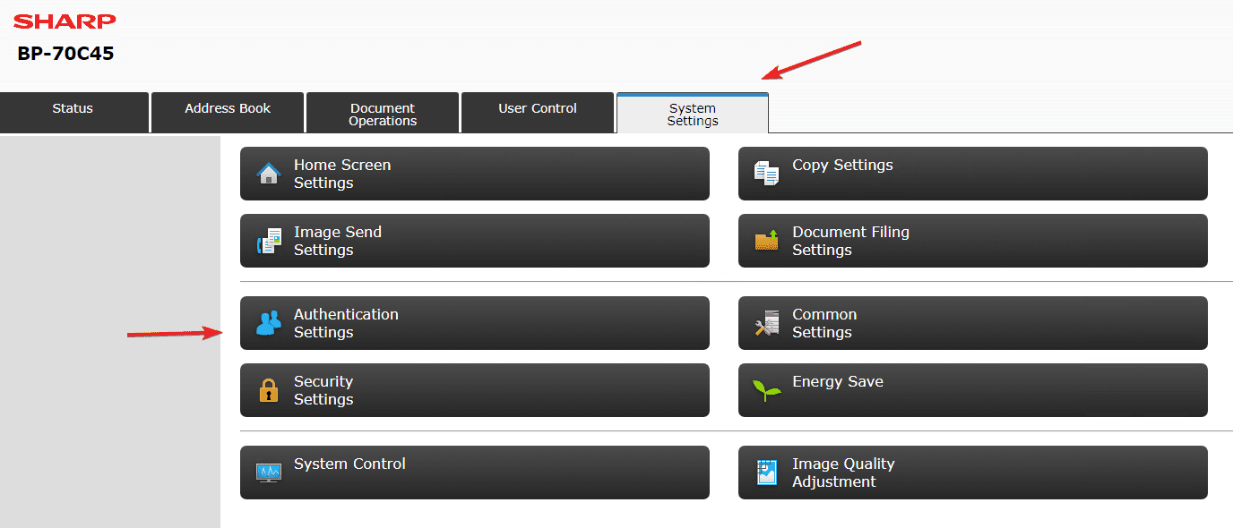Click the SHARP logo

pyautogui.click(x=65, y=21)
